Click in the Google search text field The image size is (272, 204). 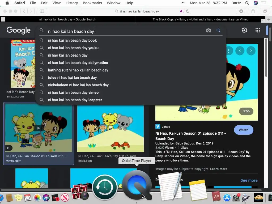(x=126, y=31)
